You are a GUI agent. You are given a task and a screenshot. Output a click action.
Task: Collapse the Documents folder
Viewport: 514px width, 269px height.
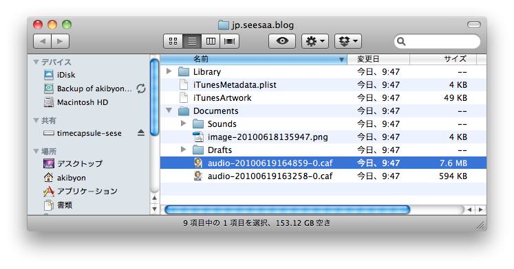[169, 110]
